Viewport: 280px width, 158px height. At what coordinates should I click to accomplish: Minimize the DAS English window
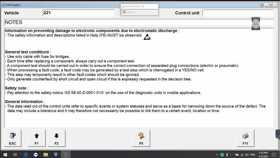pyautogui.click(x=266, y=5)
